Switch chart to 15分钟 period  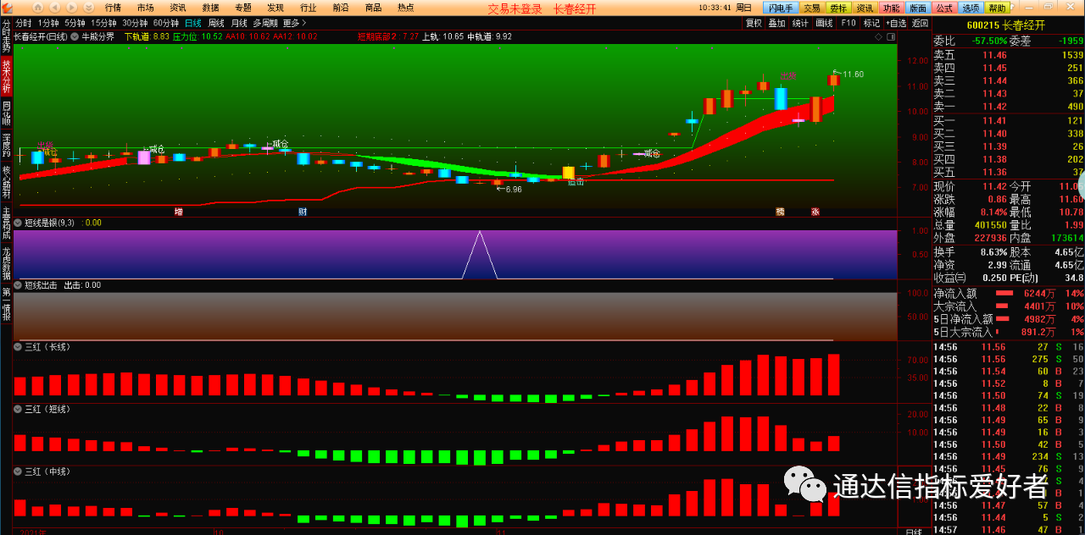click(x=103, y=23)
